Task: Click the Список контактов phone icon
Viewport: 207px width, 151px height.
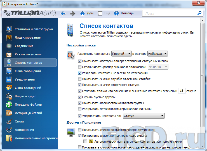Action: (9, 63)
